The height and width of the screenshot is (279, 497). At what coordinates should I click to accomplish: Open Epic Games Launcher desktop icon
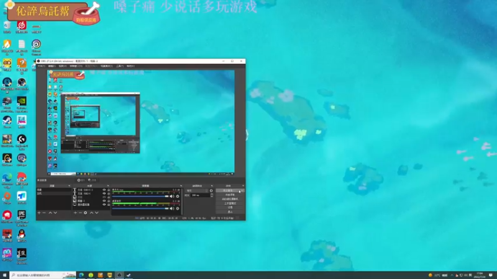[x=22, y=218]
